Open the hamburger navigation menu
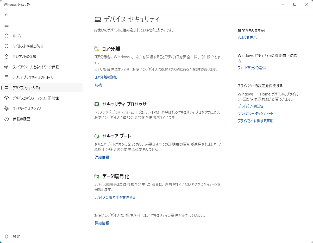 pos(7,25)
